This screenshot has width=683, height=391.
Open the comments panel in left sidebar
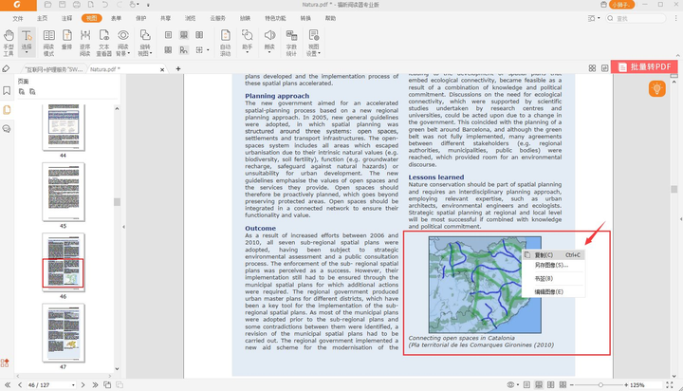pyautogui.click(x=7, y=128)
